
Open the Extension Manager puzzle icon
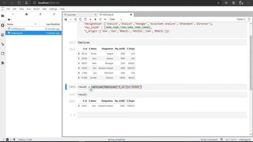click(3, 63)
